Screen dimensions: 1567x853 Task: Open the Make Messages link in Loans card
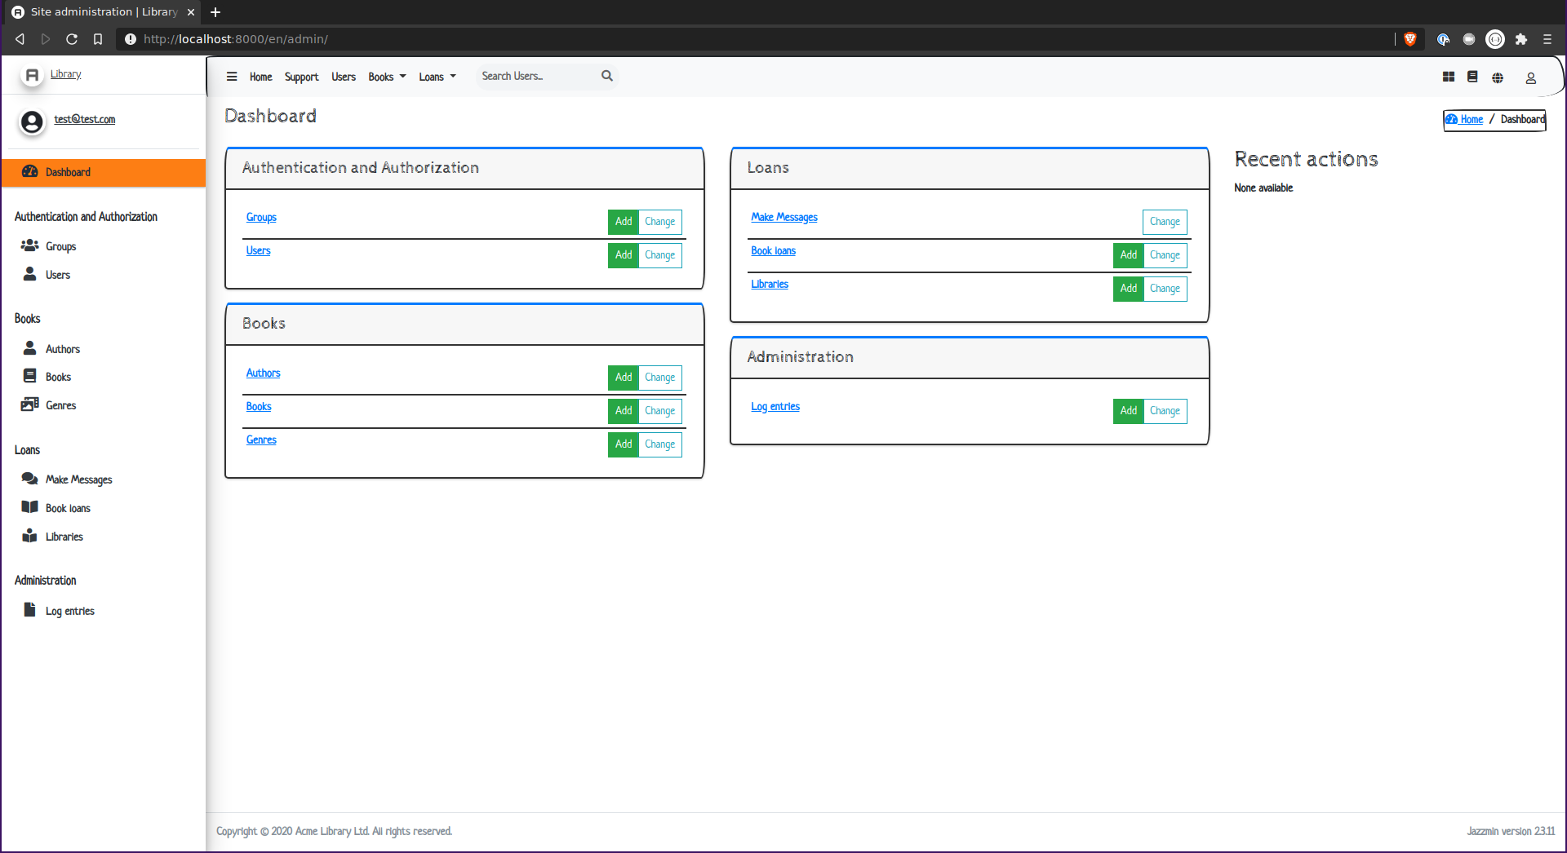(784, 217)
